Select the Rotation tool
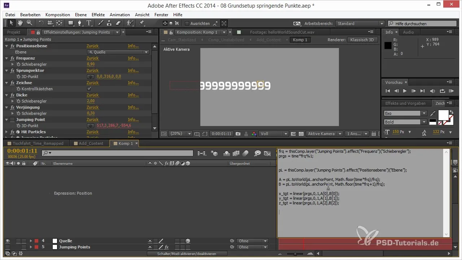 point(41,23)
